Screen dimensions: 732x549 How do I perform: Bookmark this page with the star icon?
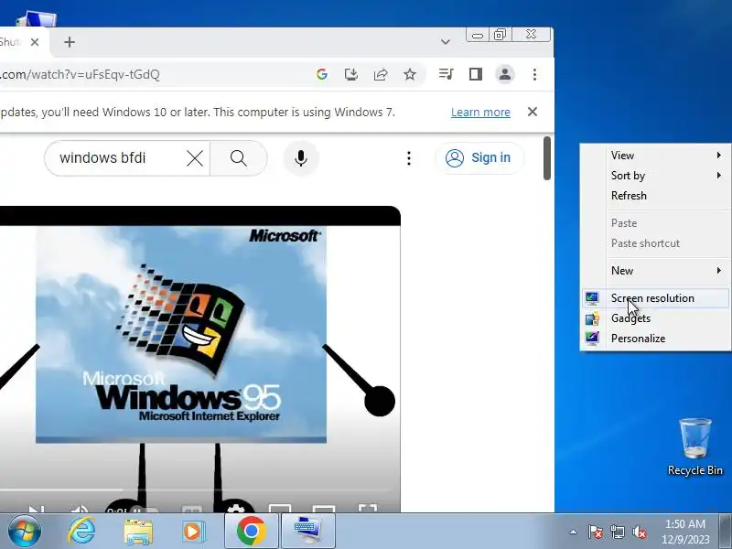[x=410, y=74]
